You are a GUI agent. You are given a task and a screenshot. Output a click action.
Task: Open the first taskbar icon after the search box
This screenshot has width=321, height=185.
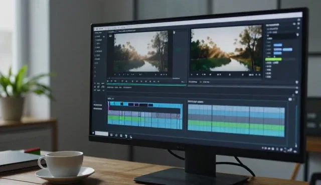pyautogui.click(x=111, y=135)
